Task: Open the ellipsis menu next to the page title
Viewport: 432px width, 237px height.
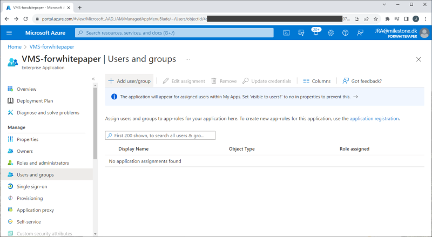Action: click(187, 59)
